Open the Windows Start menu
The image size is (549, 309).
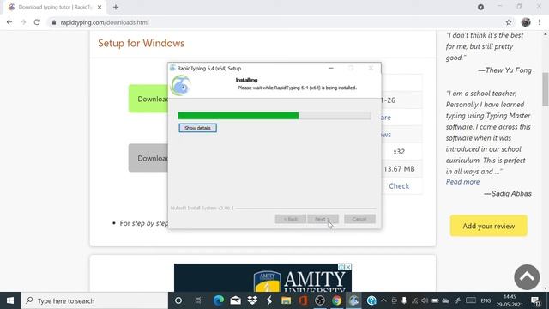(x=10, y=300)
